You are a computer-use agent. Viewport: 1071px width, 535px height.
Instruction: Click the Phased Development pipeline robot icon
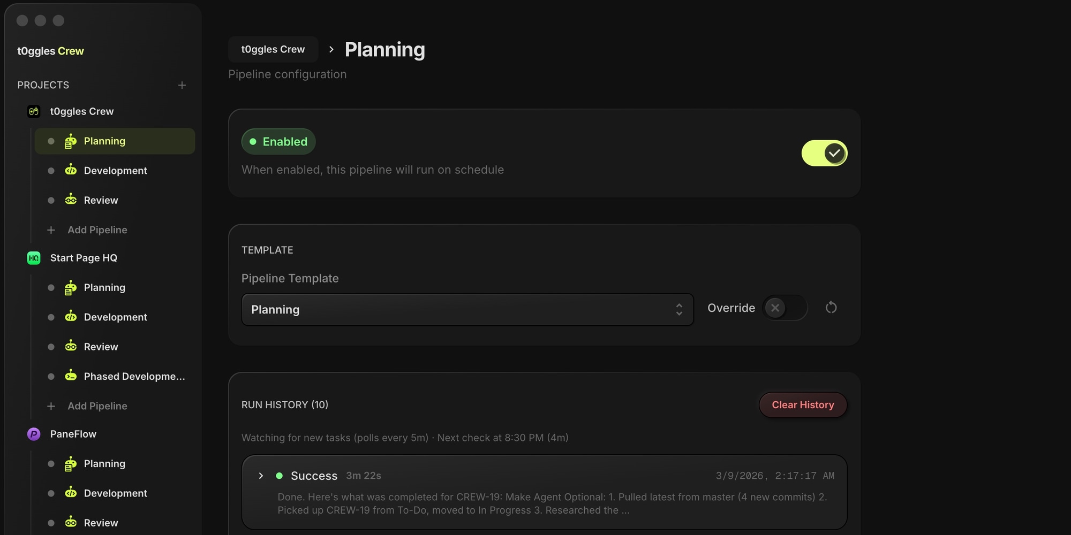click(x=71, y=376)
